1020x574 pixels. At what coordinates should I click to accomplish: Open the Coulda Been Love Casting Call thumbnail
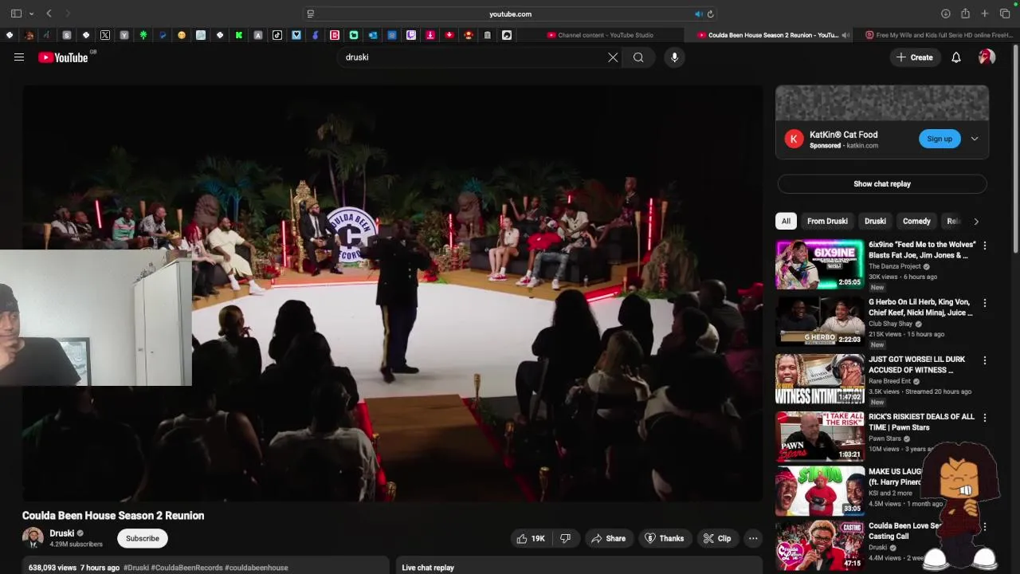coord(820,545)
